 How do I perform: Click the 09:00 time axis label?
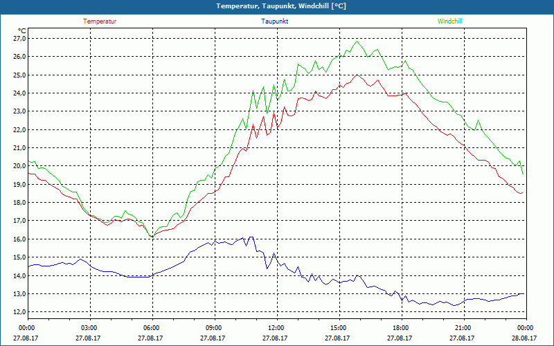(213, 328)
